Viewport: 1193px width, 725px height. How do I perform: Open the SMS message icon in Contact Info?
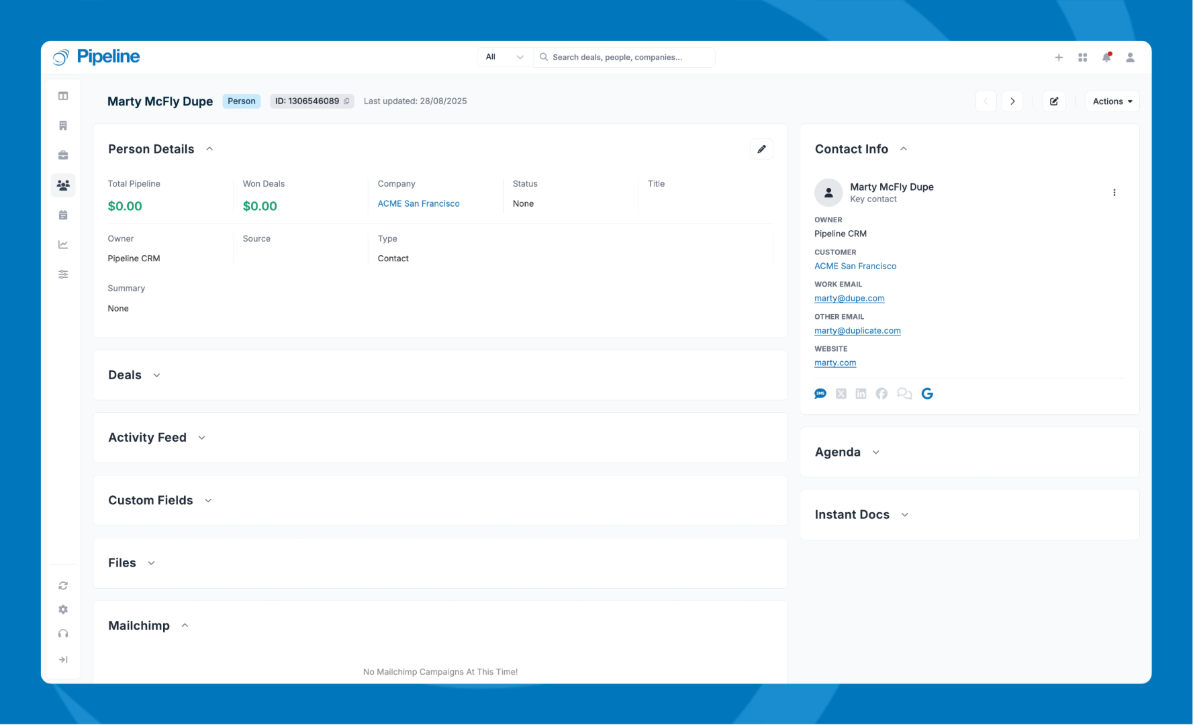click(820, 394)
